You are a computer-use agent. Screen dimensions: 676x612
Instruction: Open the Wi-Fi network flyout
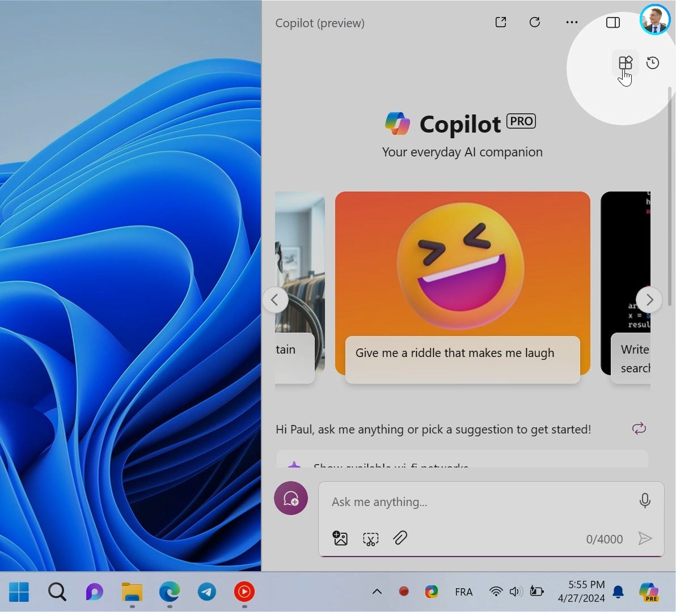[496, 592]
